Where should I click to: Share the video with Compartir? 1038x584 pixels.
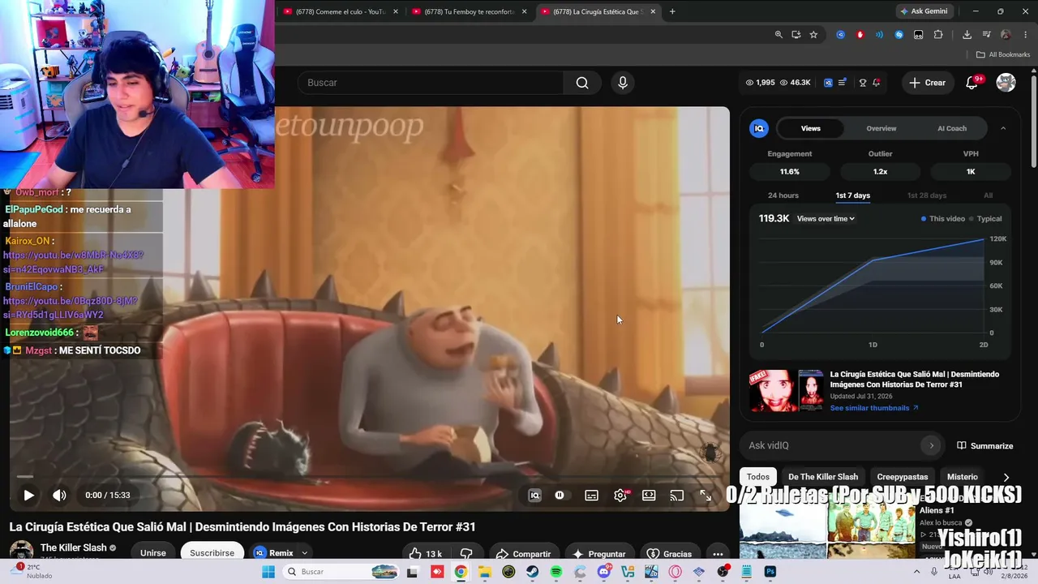pyautogui.click(x=523, y=554)
